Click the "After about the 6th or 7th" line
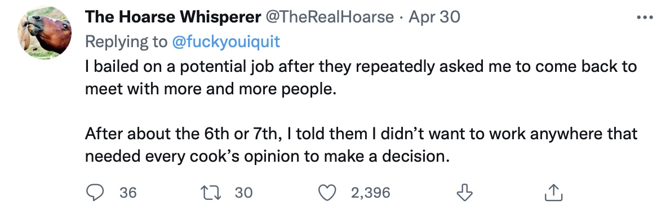Screen dimensions: 666x210 coord(361,134)
